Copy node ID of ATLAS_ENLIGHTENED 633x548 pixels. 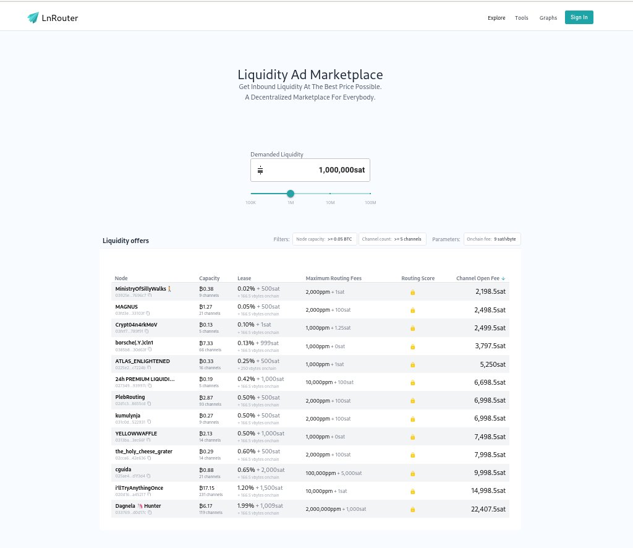149,368
